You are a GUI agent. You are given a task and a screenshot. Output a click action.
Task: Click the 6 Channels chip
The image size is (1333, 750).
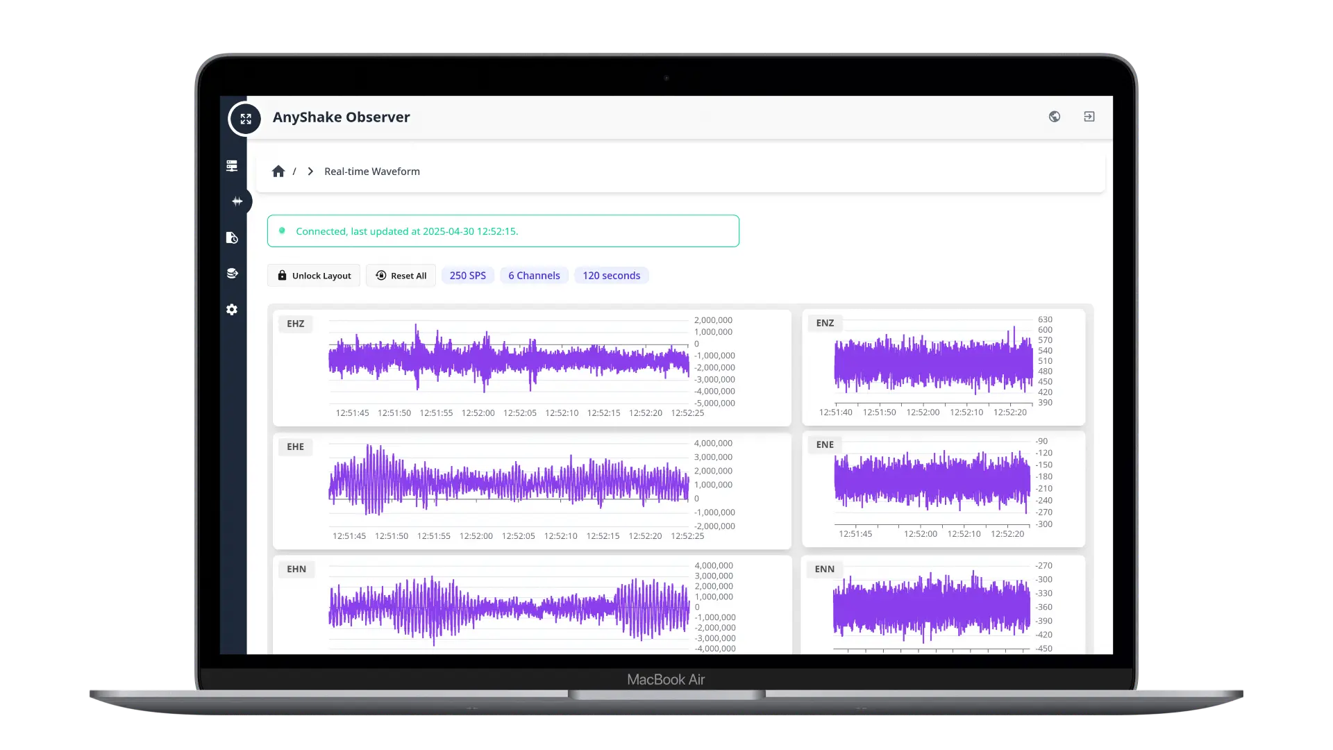point(534,276)
